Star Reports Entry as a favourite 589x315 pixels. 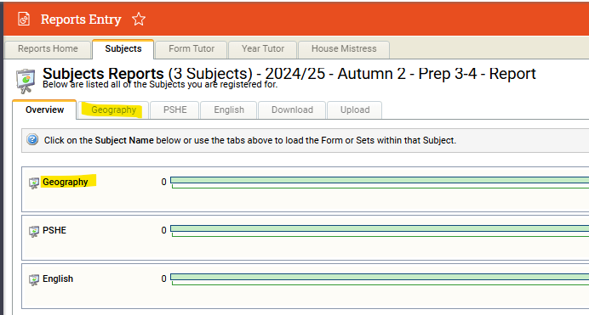(x=139, y=19)
